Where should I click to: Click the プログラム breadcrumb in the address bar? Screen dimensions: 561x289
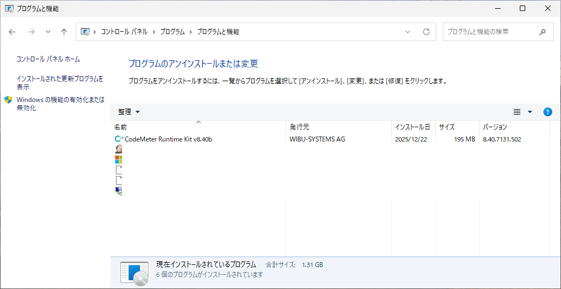[x=173, y=32]
